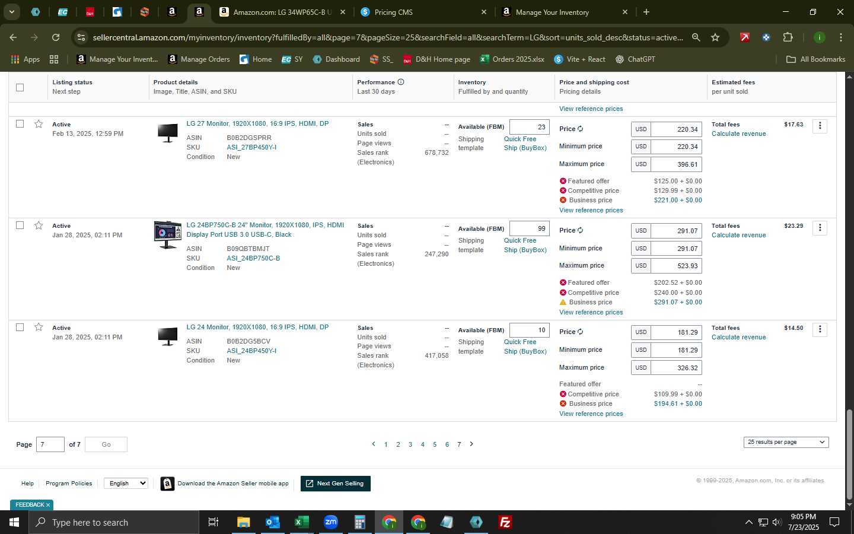
Task: Edit maximum price field 326.32
Action: coord(676,368)
